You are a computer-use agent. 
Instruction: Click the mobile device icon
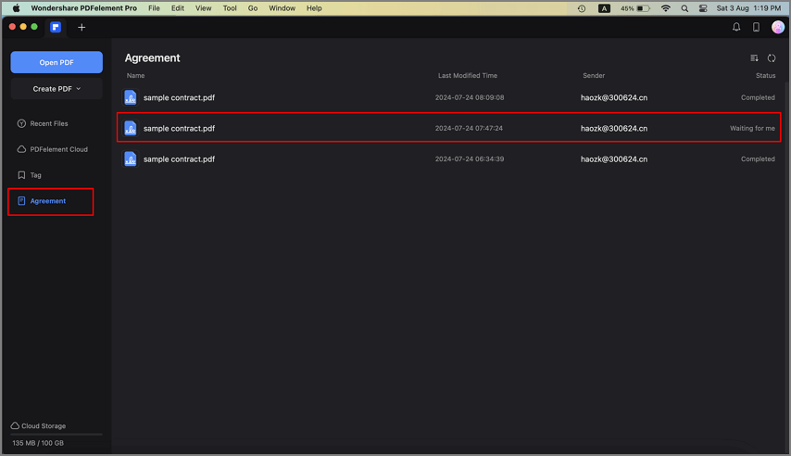tap(756, 27)
